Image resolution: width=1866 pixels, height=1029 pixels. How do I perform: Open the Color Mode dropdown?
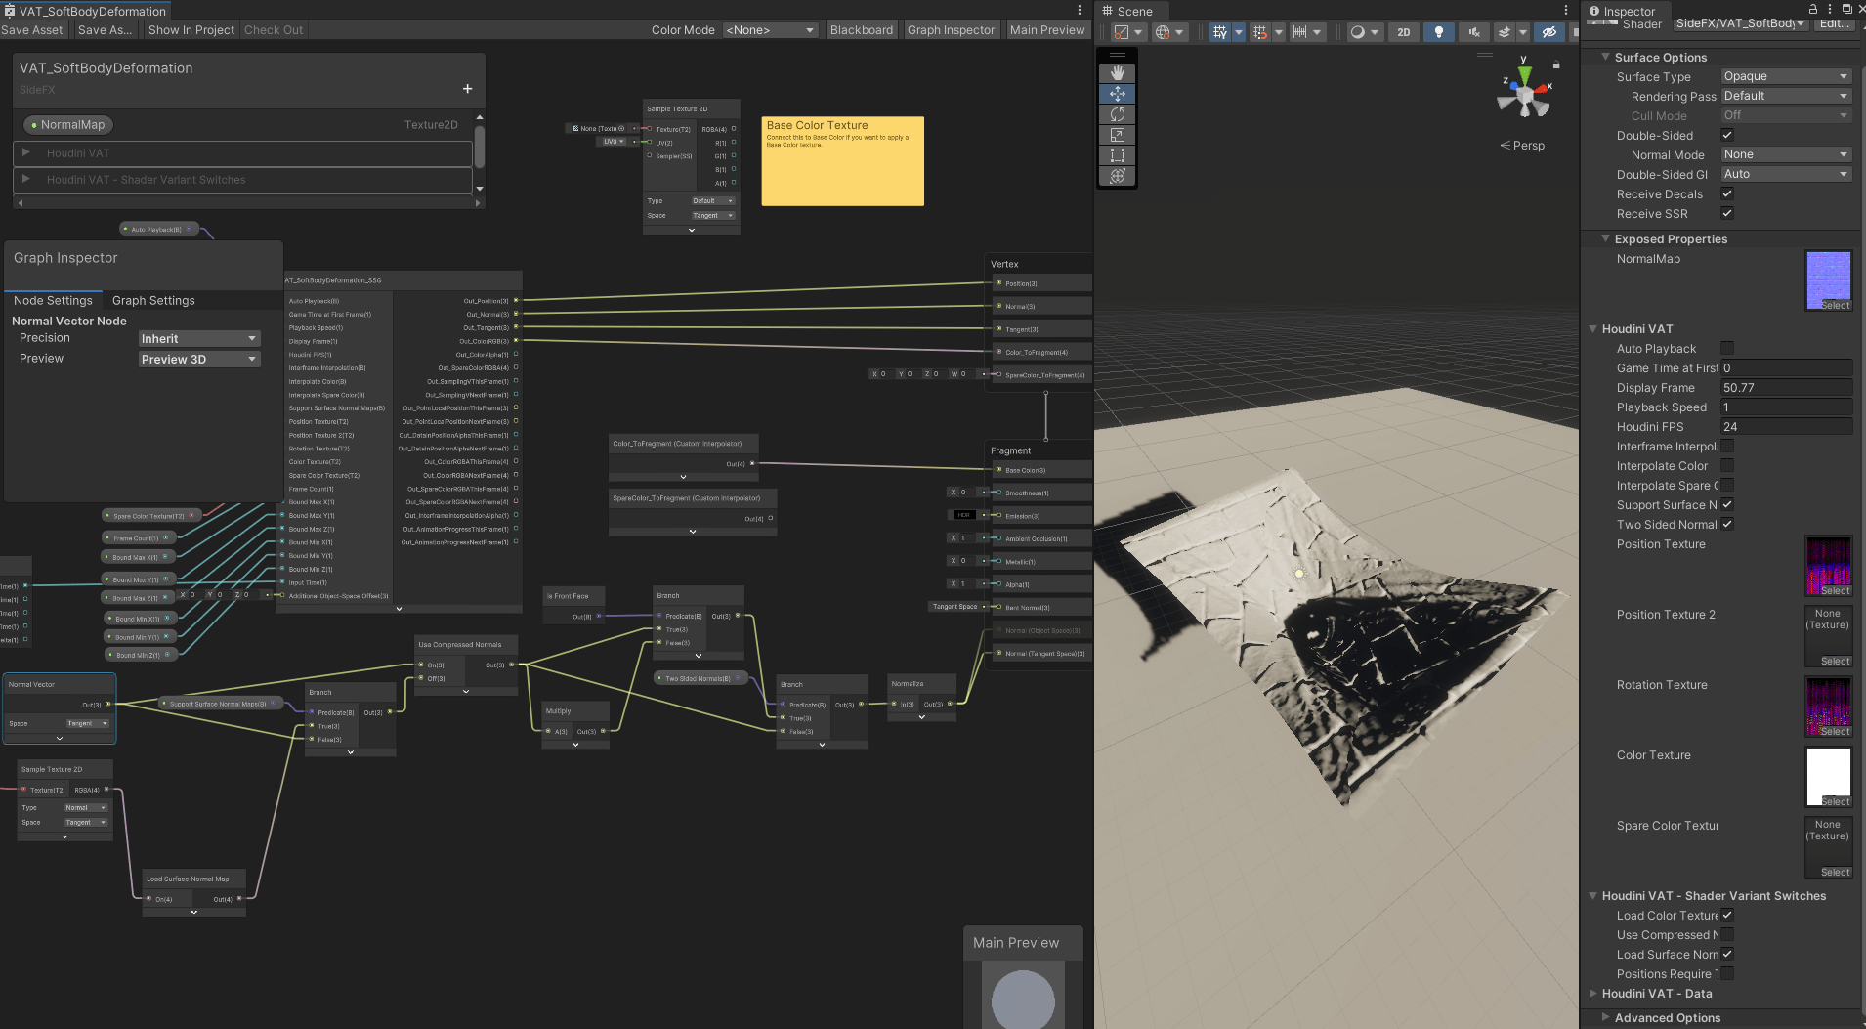[x=770, y=29]
